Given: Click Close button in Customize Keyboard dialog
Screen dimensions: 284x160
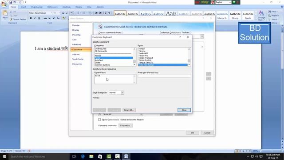Looking at the screenshot, I should [x=184, y=110].
